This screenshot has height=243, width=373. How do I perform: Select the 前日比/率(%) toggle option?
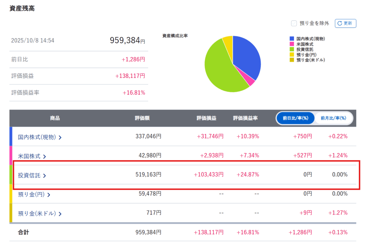pyautogui.click(x=295, y=118)
